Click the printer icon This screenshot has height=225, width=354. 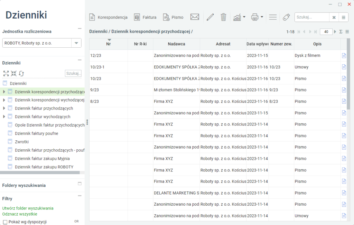255,17
